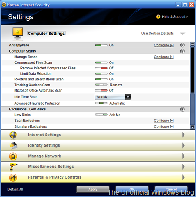Enable Microsoft Office Automatic Scan toggle

click(x=101, y=90)
